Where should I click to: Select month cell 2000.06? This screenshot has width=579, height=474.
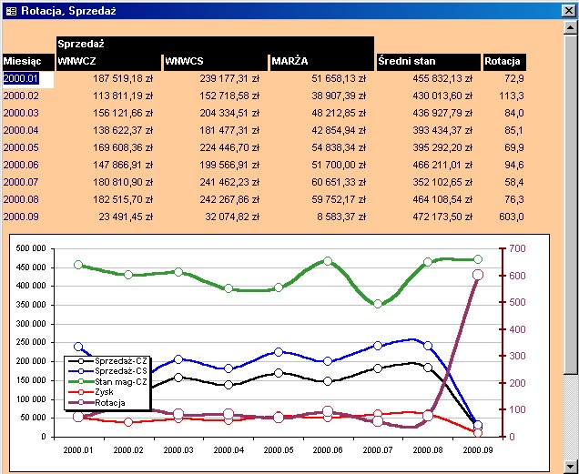[21, 165]
